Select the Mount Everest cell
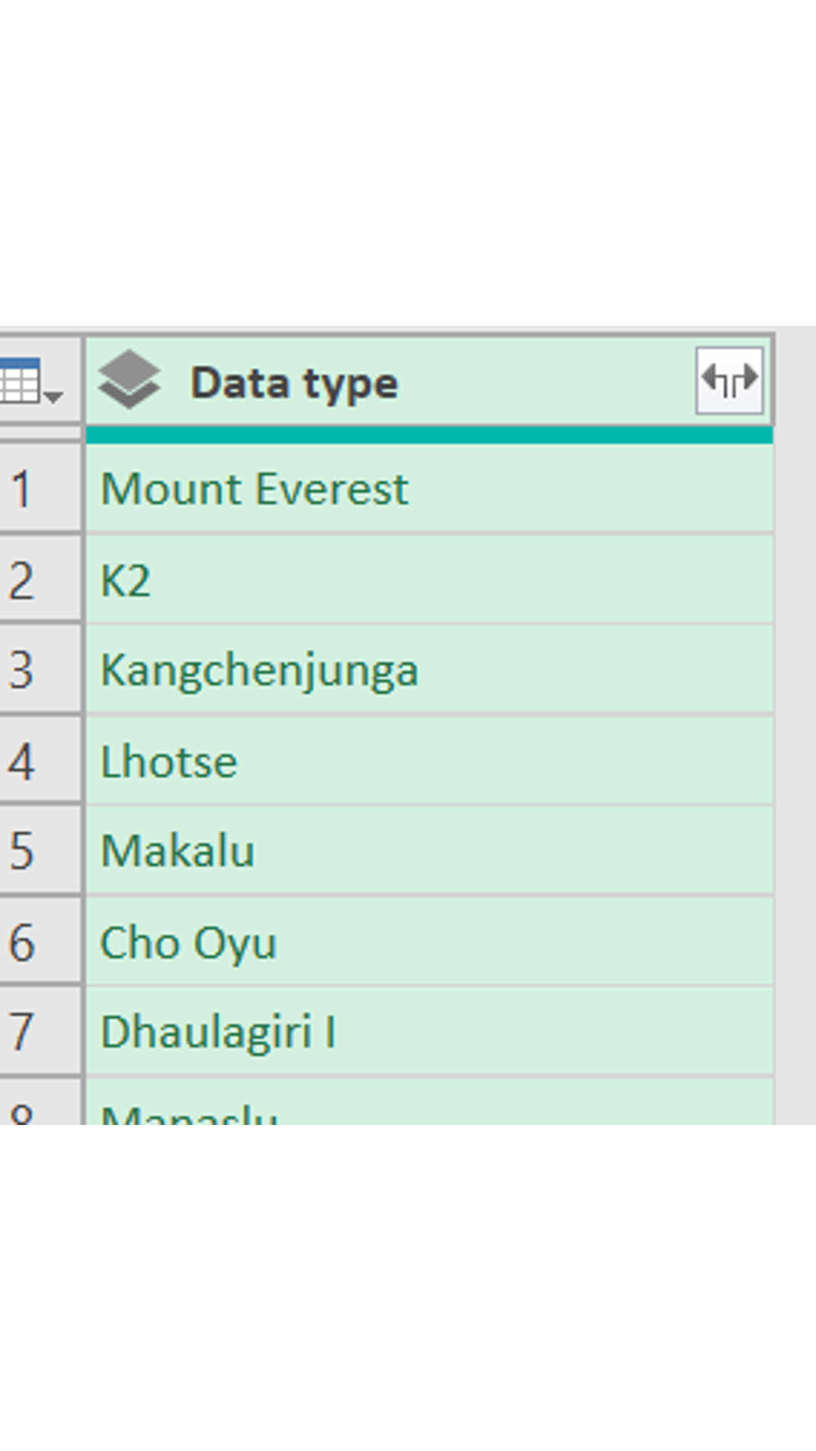 (429, 488)
